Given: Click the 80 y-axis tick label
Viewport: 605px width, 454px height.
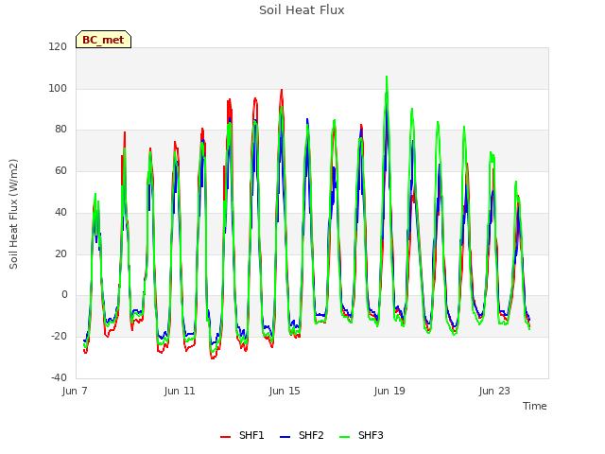Looking at the screenshot, I should (60, 130).
